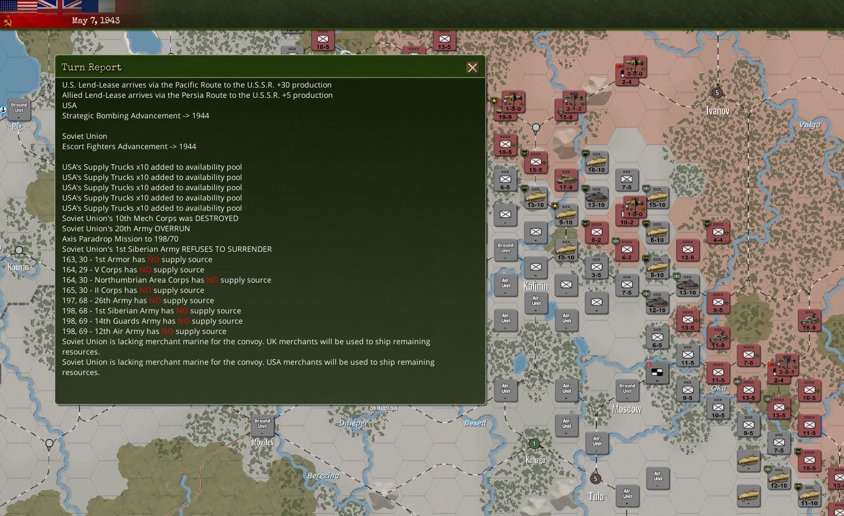Click the Persia Route Lend-Lease report line

(197, 95)
